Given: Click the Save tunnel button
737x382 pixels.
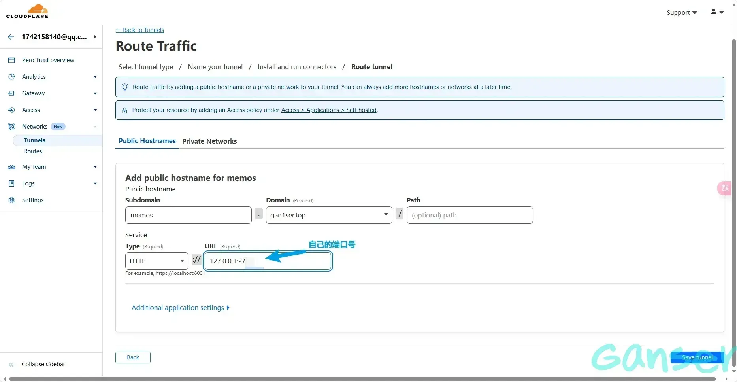Looking at the screenshot, I should [697, 357].
